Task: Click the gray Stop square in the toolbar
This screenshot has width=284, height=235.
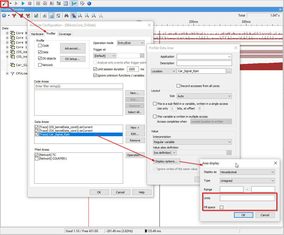Action: [x=30, y=3]
